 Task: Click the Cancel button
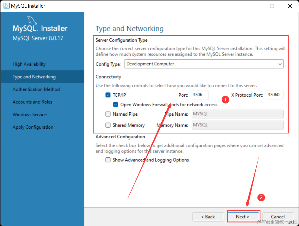(x=278, y=217)
